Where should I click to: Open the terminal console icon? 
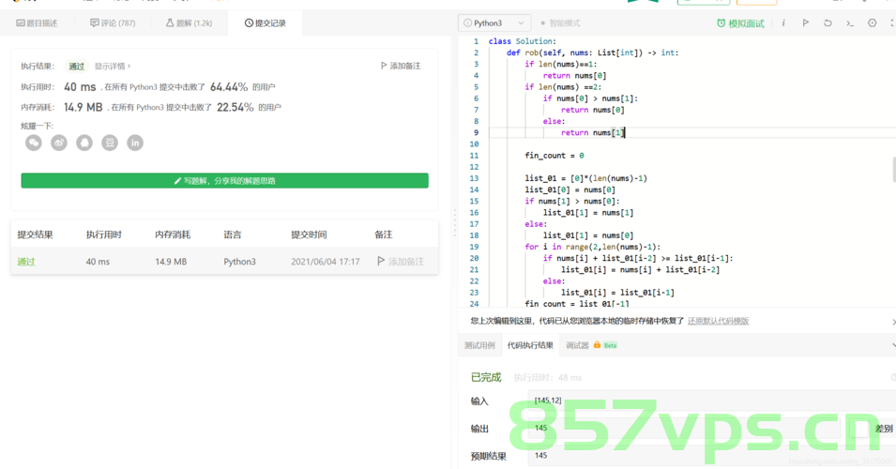point(850,23)
